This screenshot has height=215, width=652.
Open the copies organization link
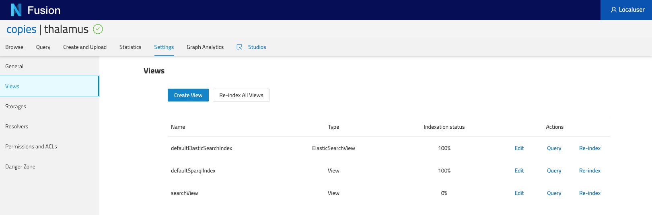21,29
